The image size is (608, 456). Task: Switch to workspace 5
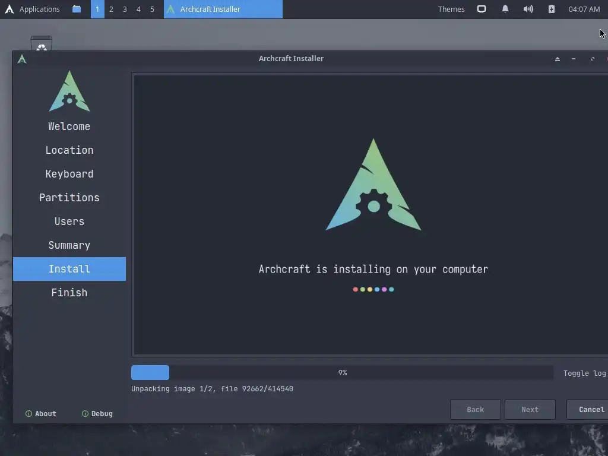[x=152, y=9]
